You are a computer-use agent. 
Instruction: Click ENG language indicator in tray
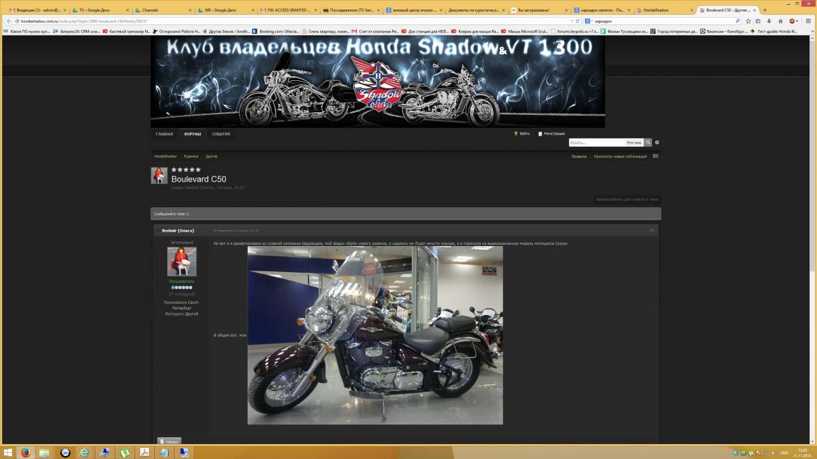(x=784, y=452)
